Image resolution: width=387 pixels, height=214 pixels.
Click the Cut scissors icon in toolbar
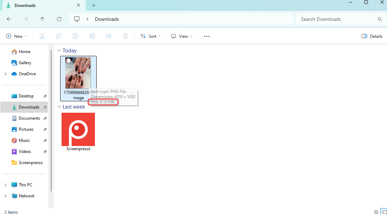click(x=42, y=36)
